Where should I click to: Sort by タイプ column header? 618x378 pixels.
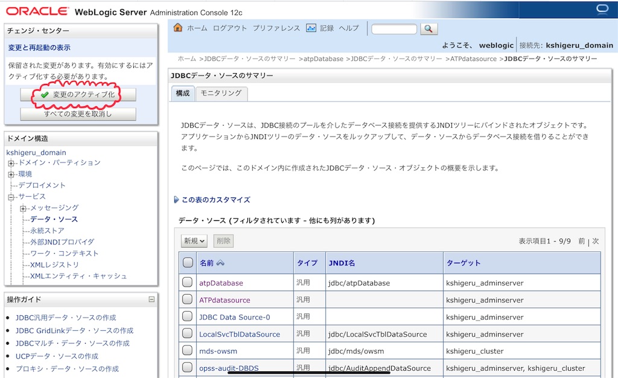point(307,263)
